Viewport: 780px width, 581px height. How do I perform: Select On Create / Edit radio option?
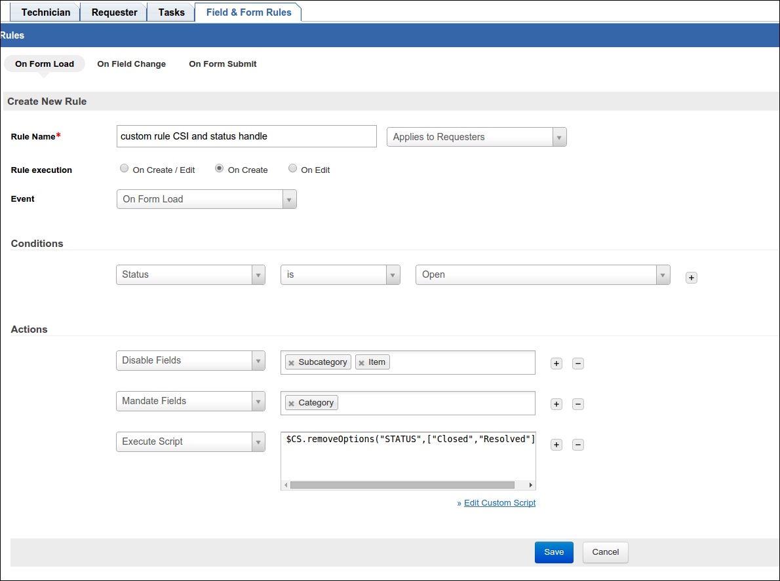coord(125,168)
